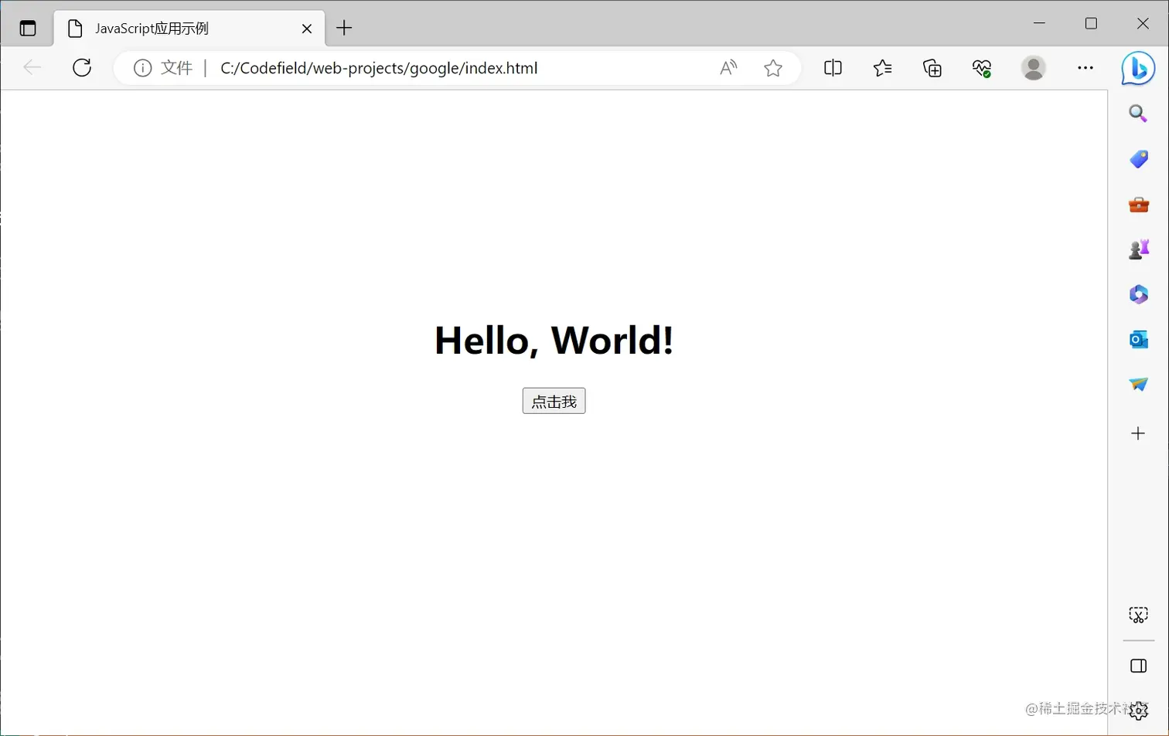Open sidebar Drop paper plane icon
The image size is (1169, 736).
point(1138,384)
